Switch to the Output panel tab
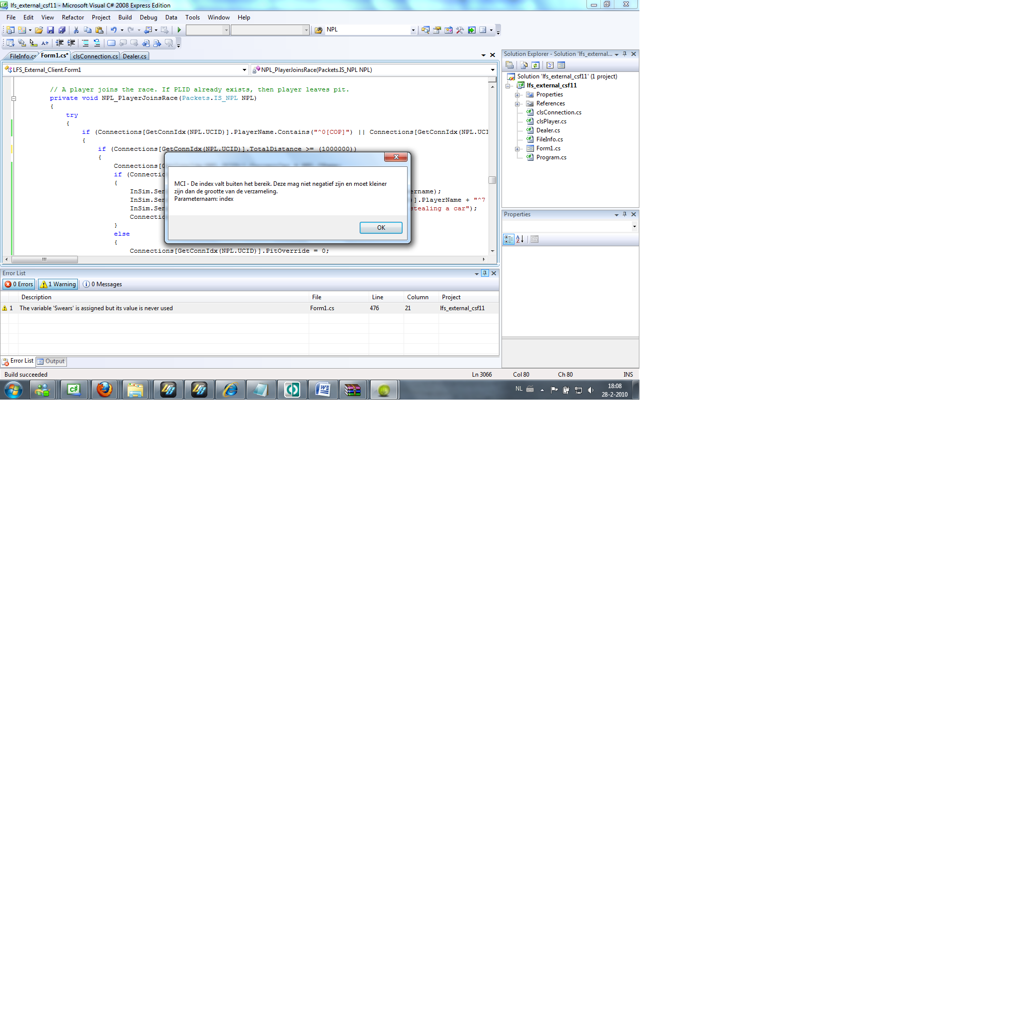1029x1023 pixels. pos(51,362)
